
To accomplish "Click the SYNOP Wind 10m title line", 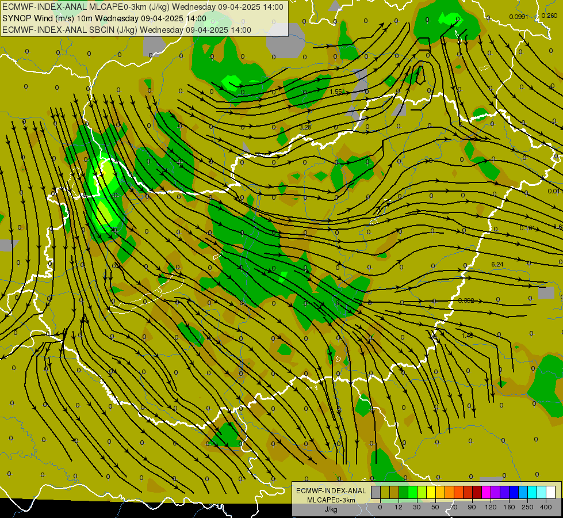I will pyautogui.click(x=104, y=18).
